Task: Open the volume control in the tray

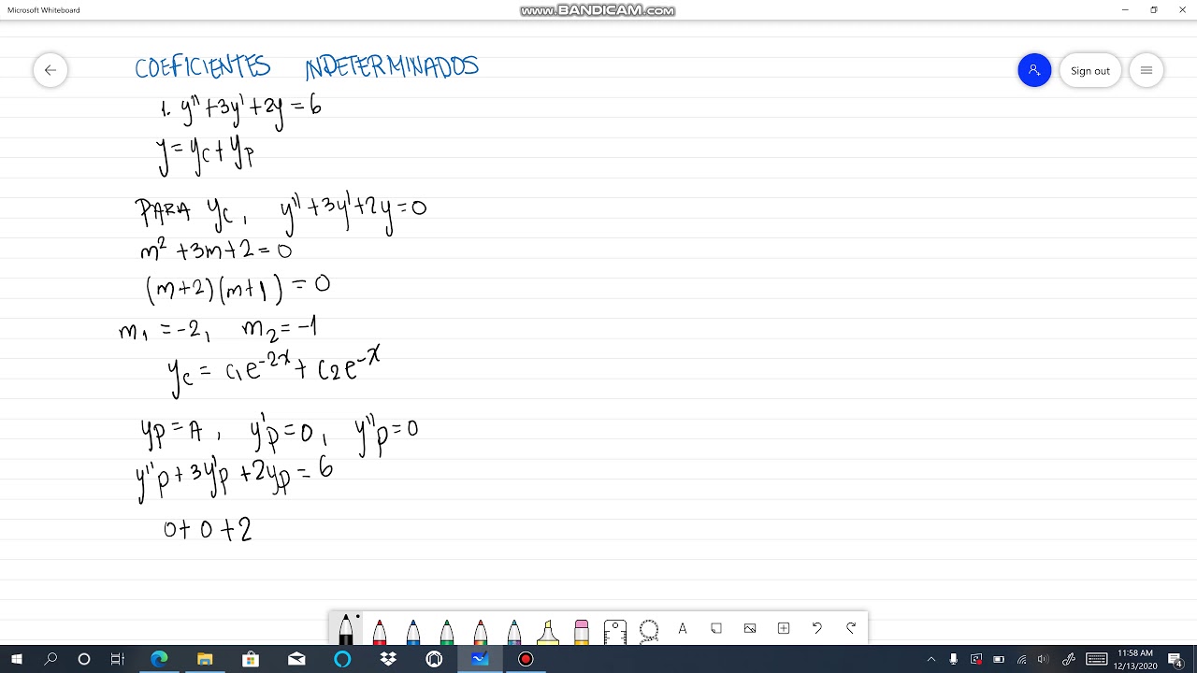Action: 1044,659
